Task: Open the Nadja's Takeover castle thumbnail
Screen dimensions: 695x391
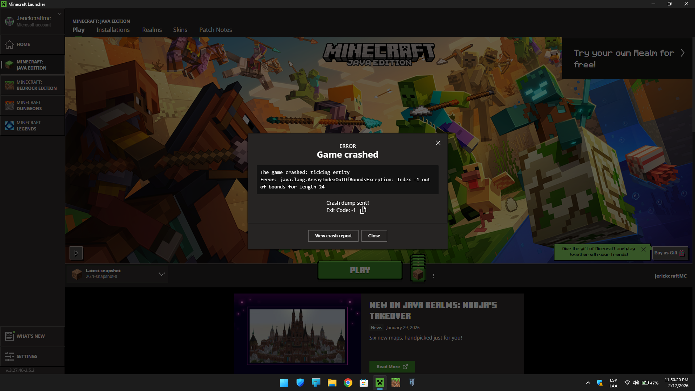Action: click(x=297, y=336)
